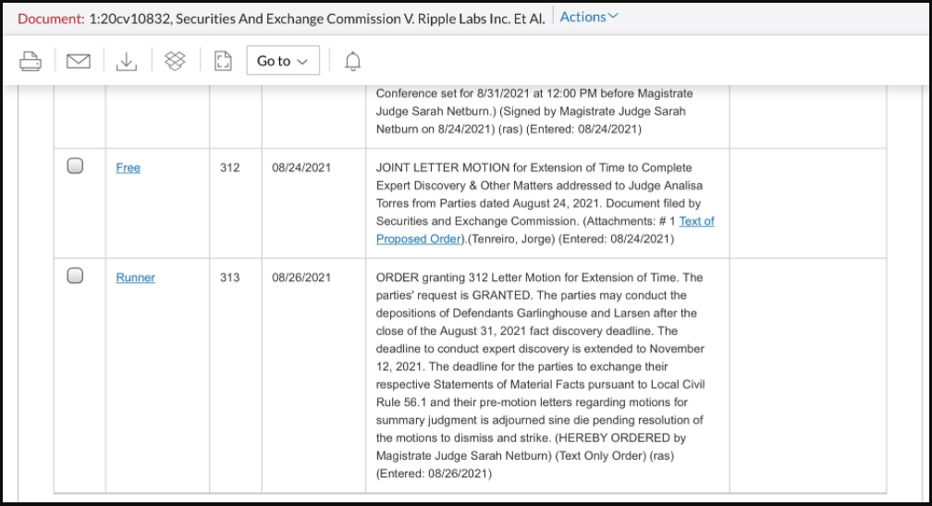Click the alert bell icon
The width and height of the screenshot is (932, 506).
(x=352, y=61)
